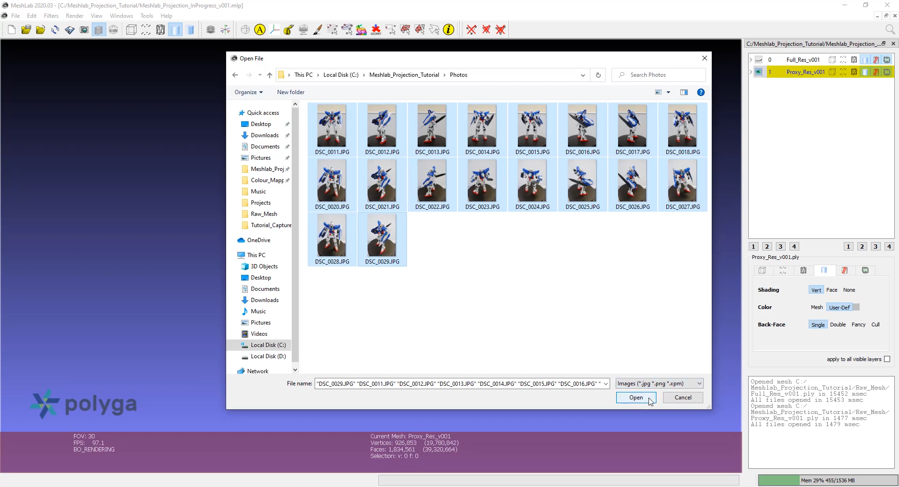
Task: Click Cancel in the Open File dialog
Action: (x=683, y=398)
